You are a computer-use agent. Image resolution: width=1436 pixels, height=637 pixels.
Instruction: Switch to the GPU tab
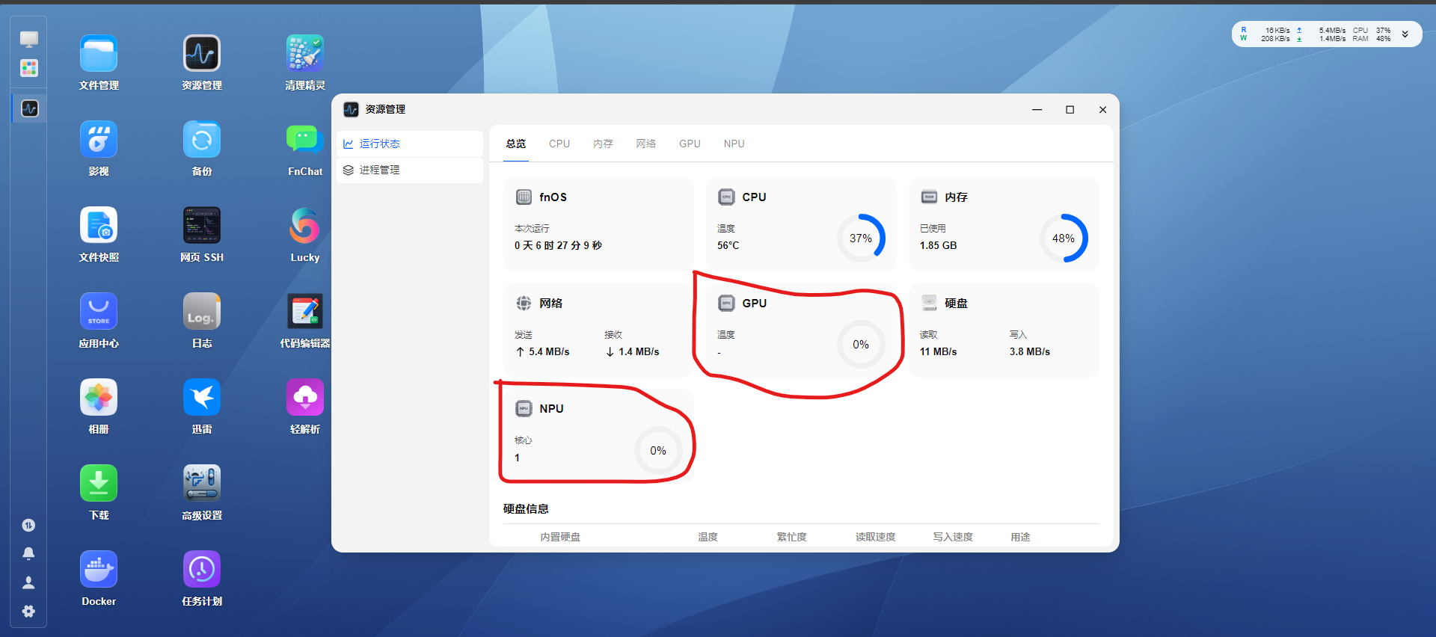point(690,144)
